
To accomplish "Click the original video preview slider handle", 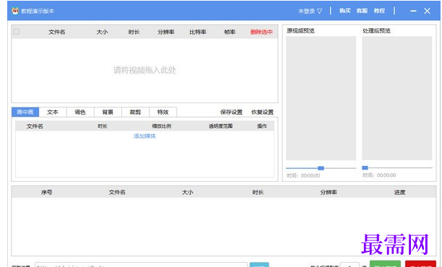I will [321, 168].
